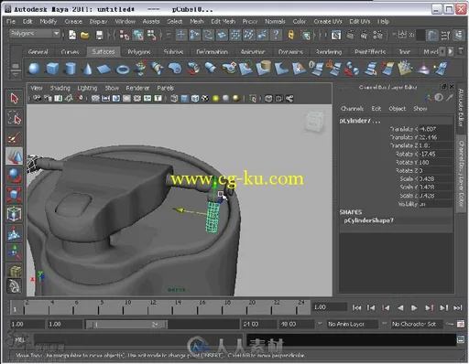Click the playback range slider bar
Image resolution: width=469 pixels, height=364 pixels.
126,324
